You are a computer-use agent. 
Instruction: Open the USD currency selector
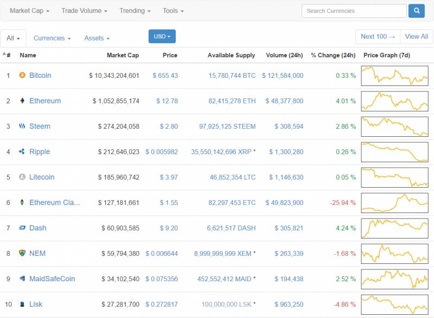click(162, 36)
